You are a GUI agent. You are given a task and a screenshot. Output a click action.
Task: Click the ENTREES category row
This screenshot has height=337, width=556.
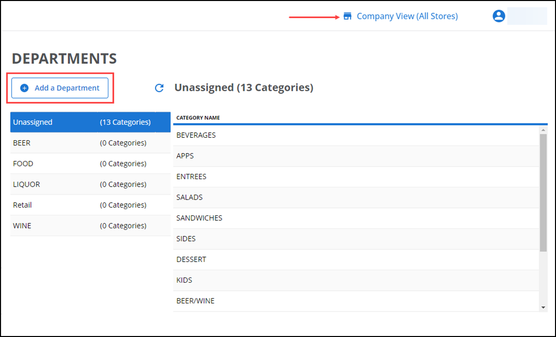coord(356,177)
